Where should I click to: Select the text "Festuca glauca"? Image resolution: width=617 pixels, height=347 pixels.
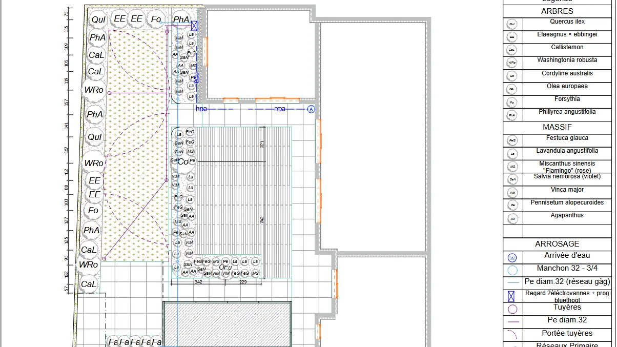point(567,138)
